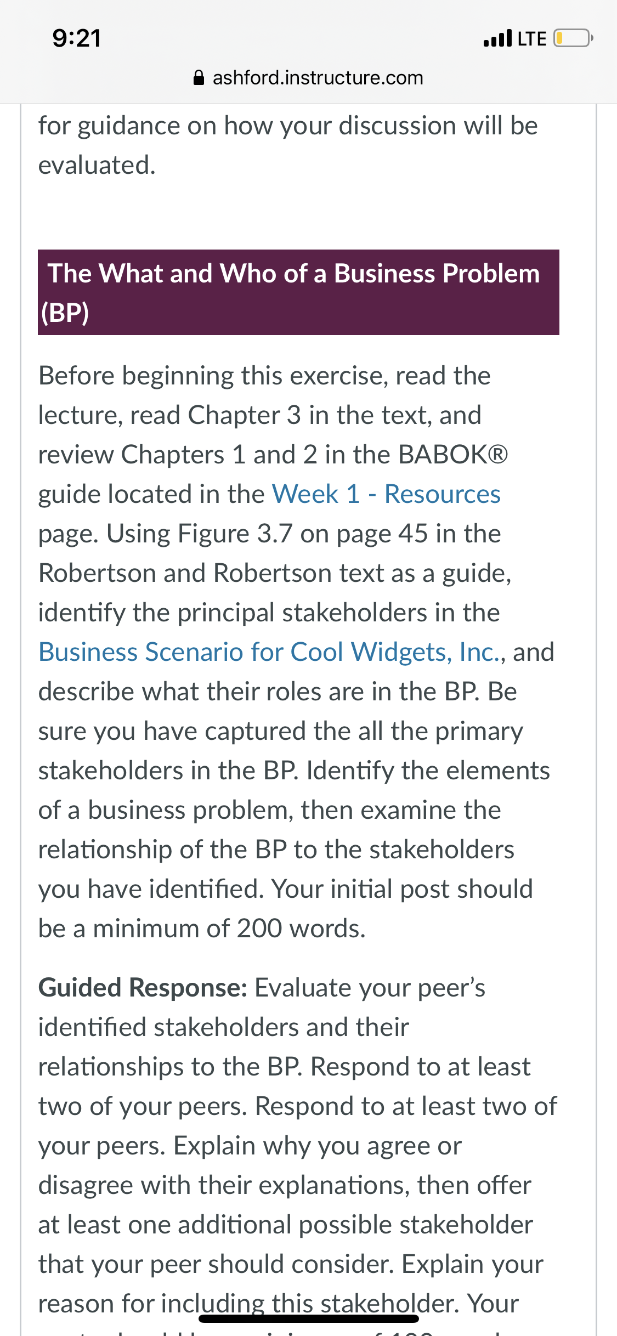Tap the Guided Response bold label
The image size is (617, 1336).
pyautogui.click(x=143, y=988)
